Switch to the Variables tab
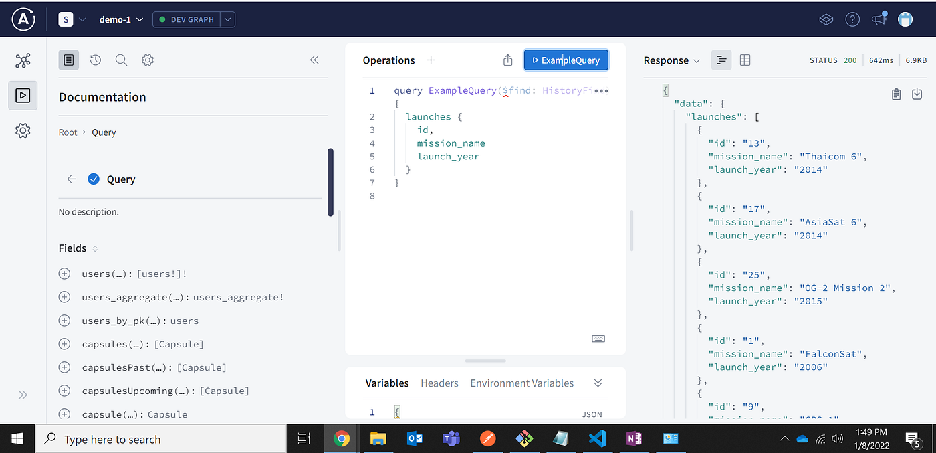This screenshot has width=936, height=453. click(x=387, y=383)
